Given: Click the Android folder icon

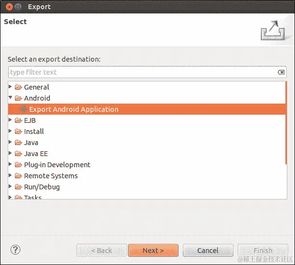Looking at the screenshot, I should [x=18, y=98].
